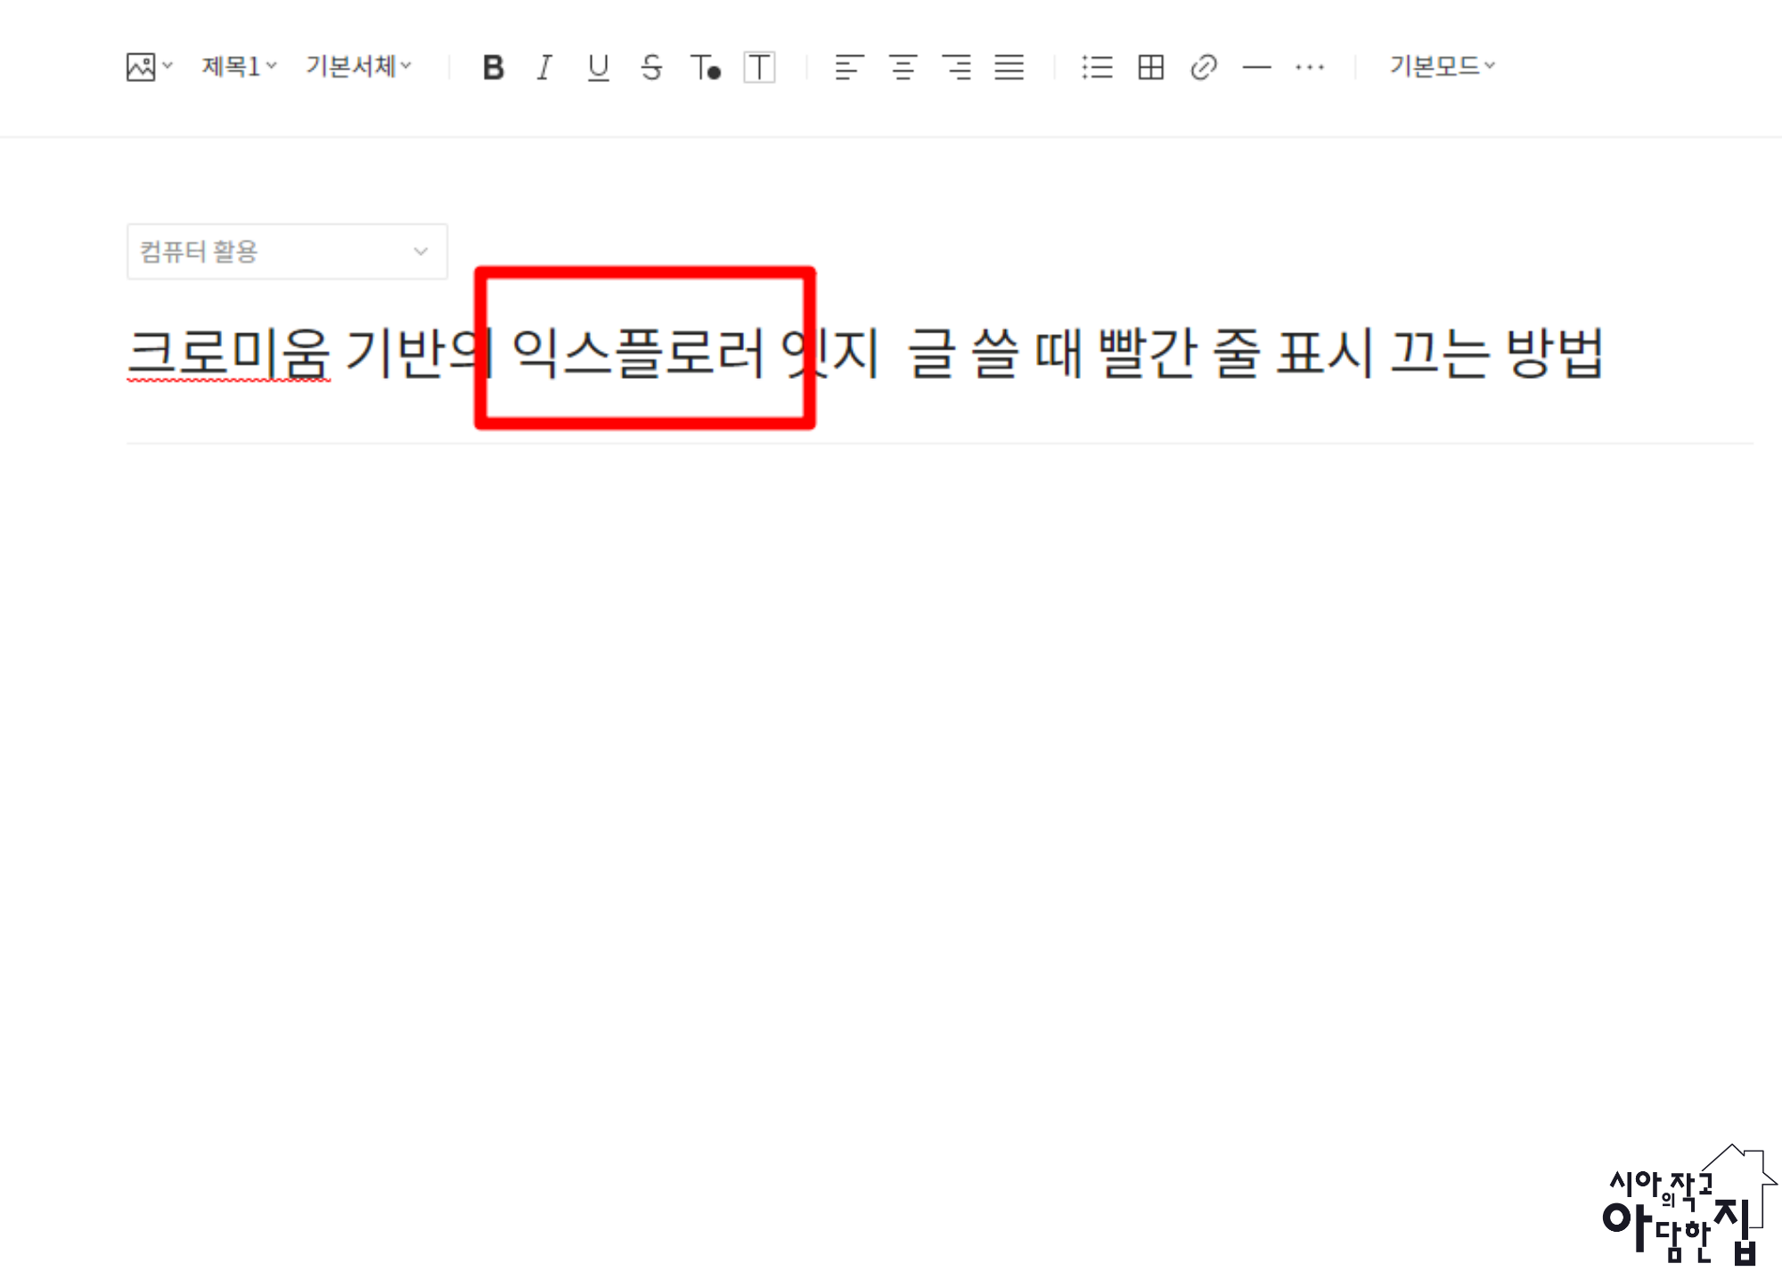Center align the text
The width and height of the screenshot is (1782, 1288).
903,67
